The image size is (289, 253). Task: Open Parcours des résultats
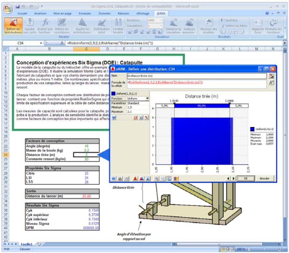coord(209,26)
